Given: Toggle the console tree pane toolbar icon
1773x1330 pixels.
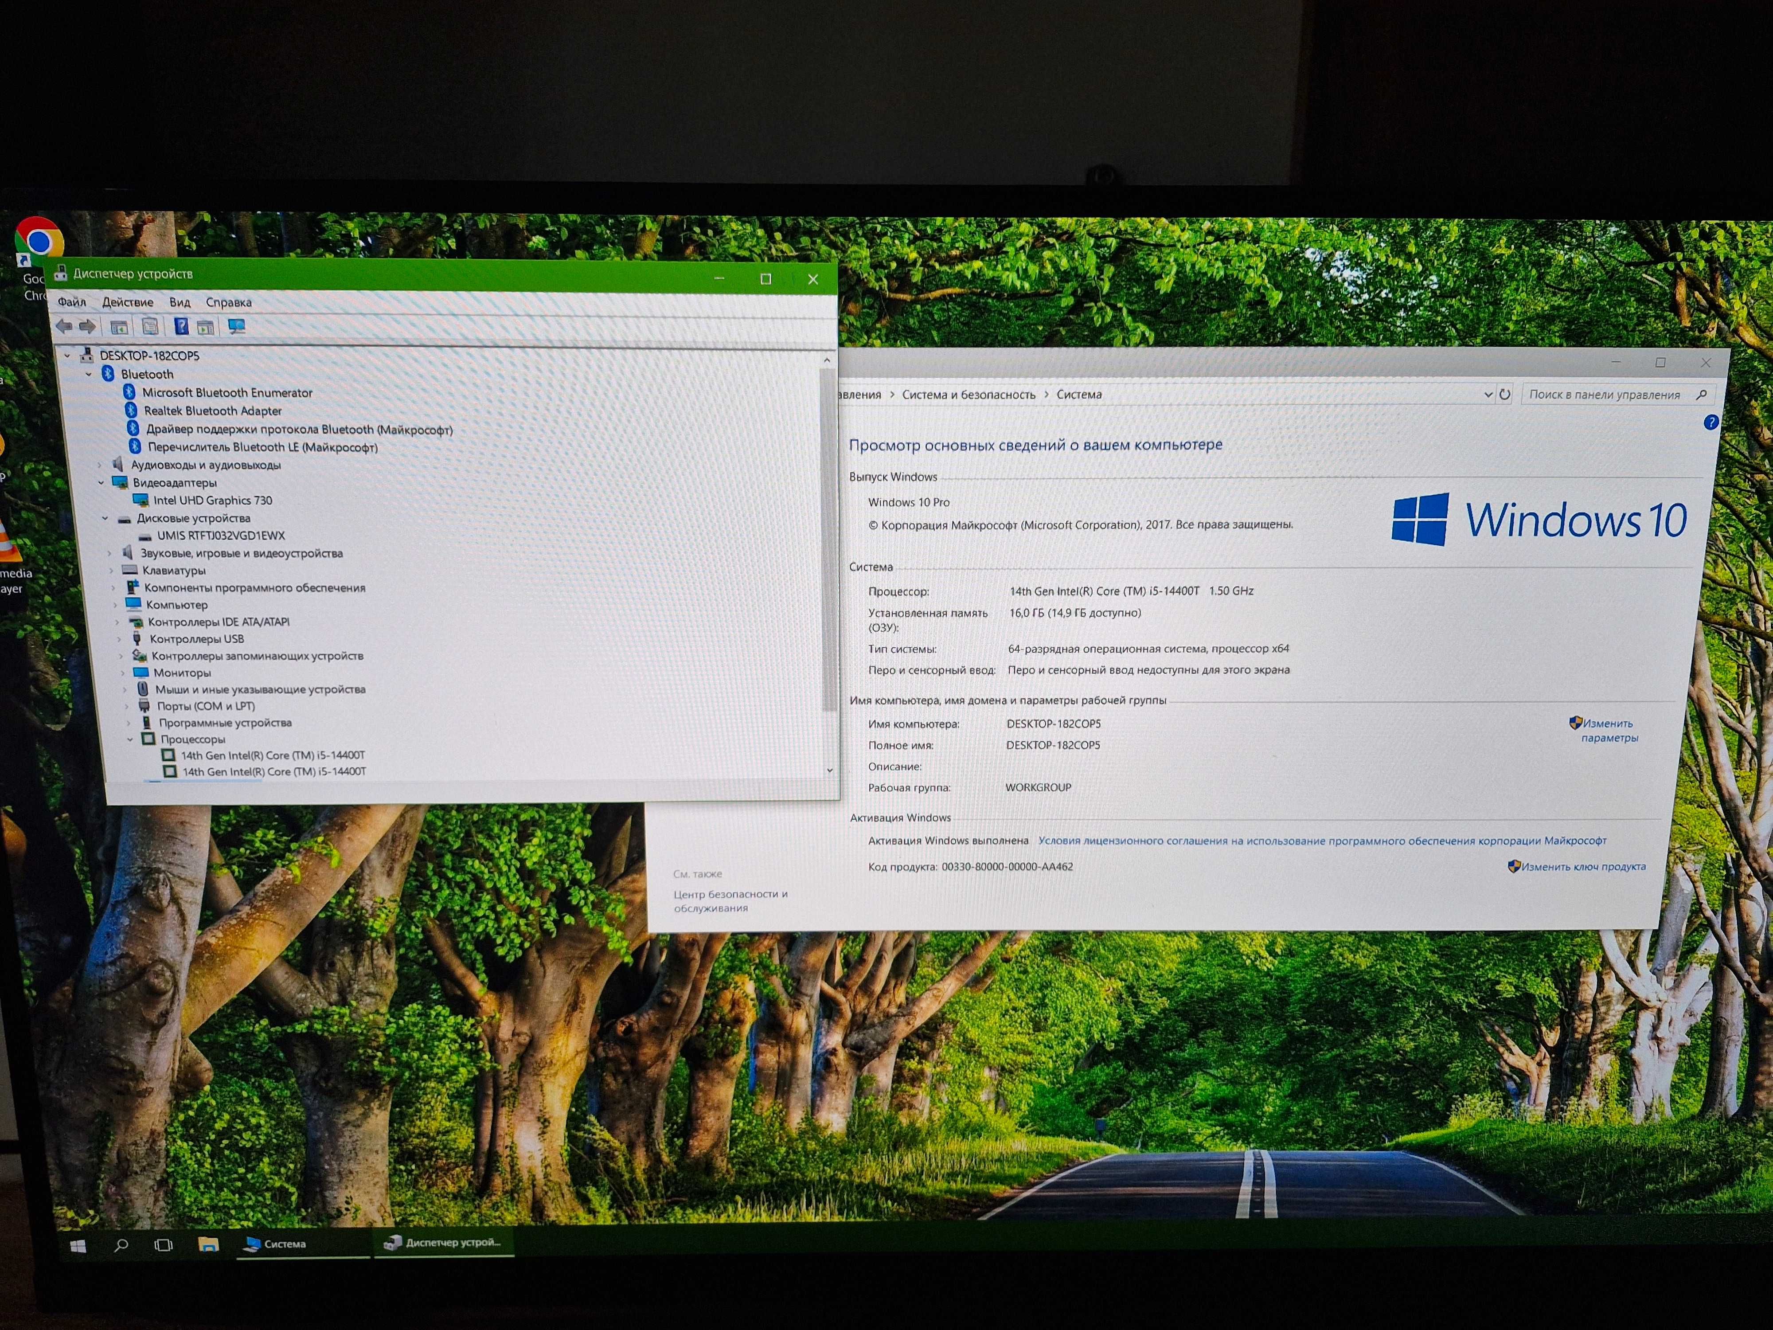Looking at the screenshot, I should [x=119, y=327].
